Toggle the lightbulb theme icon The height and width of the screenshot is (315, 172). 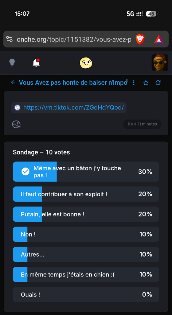coord(12,63)
